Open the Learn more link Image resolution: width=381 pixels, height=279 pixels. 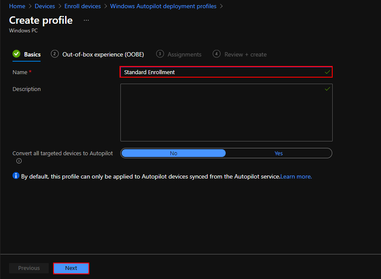pyautogui.click(x=296, y=176)
